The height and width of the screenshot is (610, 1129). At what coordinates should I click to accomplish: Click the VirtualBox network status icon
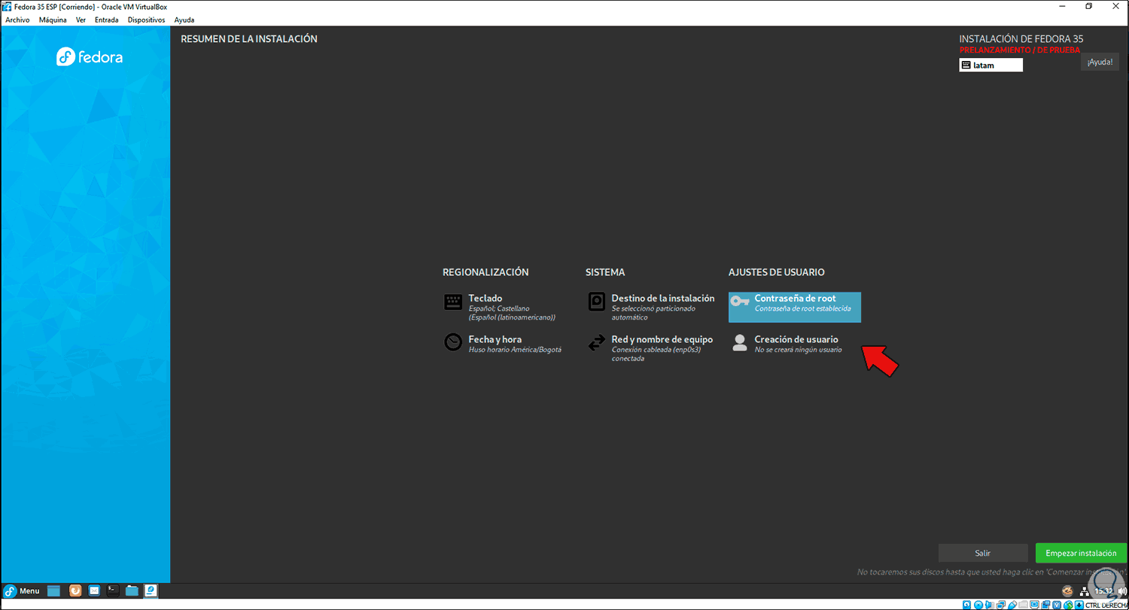tap(1001, 605)
